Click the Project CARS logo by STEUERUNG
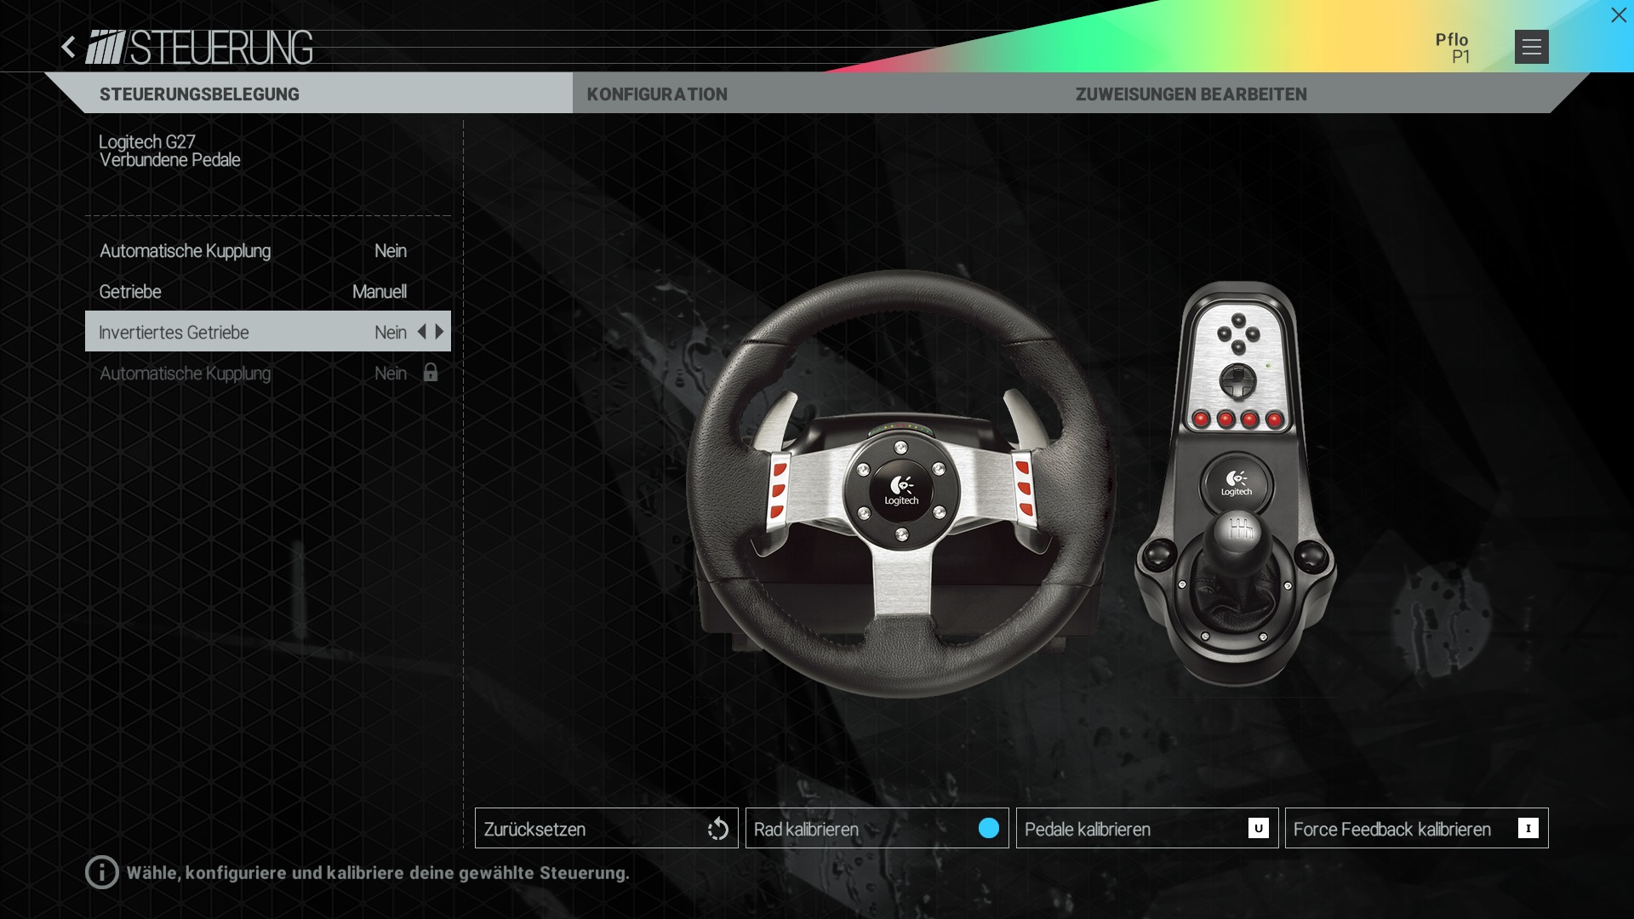1634x919 pixels. [x=106, y=48]
